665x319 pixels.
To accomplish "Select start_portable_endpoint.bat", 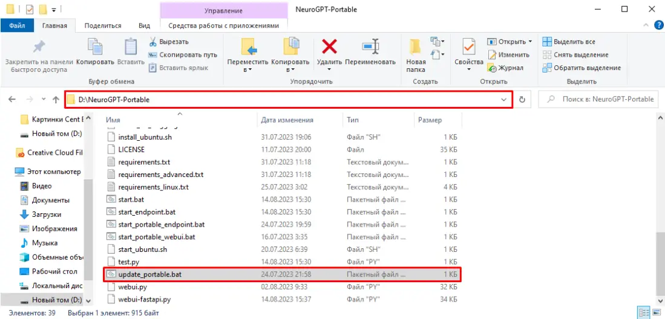I will [282, 224].
